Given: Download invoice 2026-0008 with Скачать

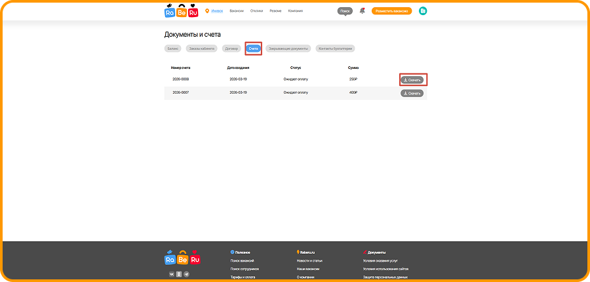Looking at the screenshot, I should [x=412, y=80].
